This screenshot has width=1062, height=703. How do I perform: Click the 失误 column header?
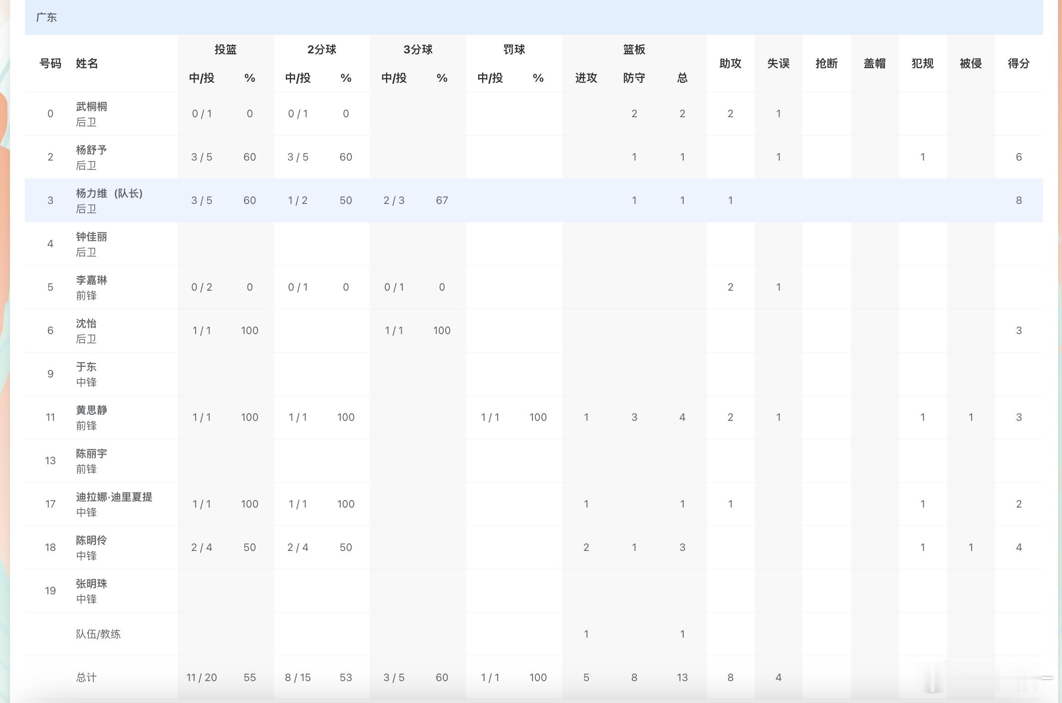pyautogui.click(x=778, y=63)
